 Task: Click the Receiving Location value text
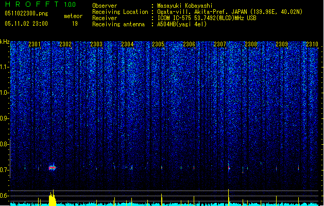click(x=230, y=12)
